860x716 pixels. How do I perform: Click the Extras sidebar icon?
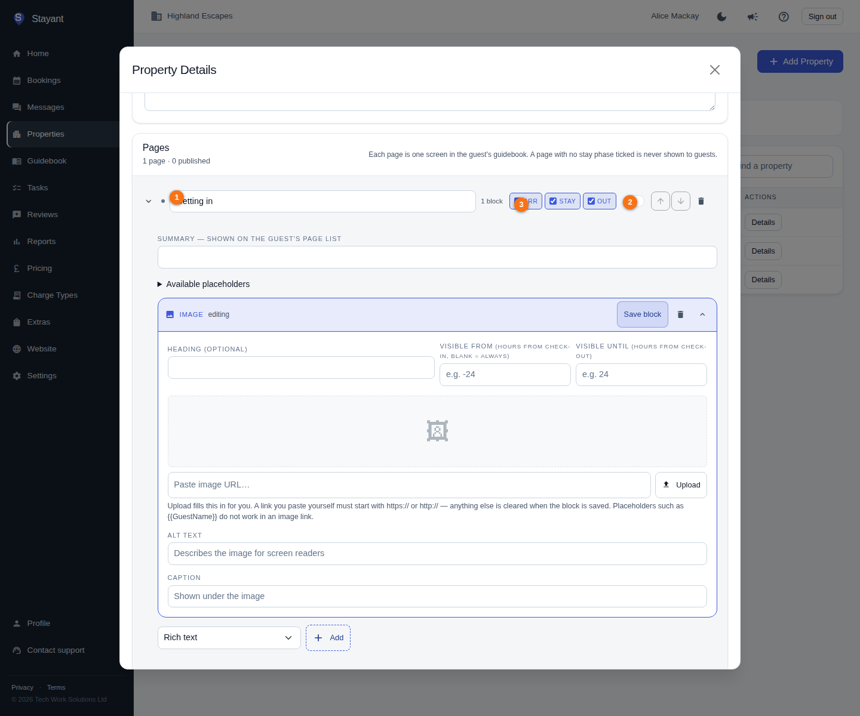point(17,322)
